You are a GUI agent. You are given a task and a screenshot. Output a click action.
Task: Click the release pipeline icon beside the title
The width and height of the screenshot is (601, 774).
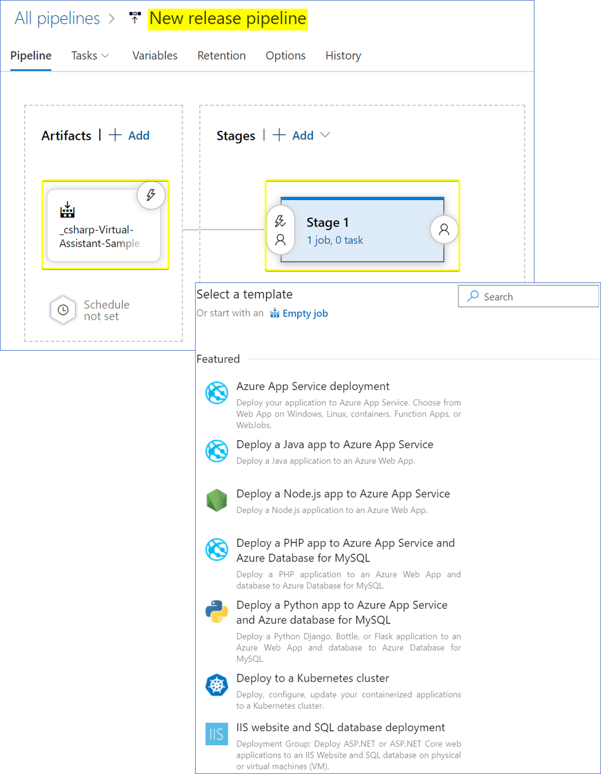coord(135,18)
